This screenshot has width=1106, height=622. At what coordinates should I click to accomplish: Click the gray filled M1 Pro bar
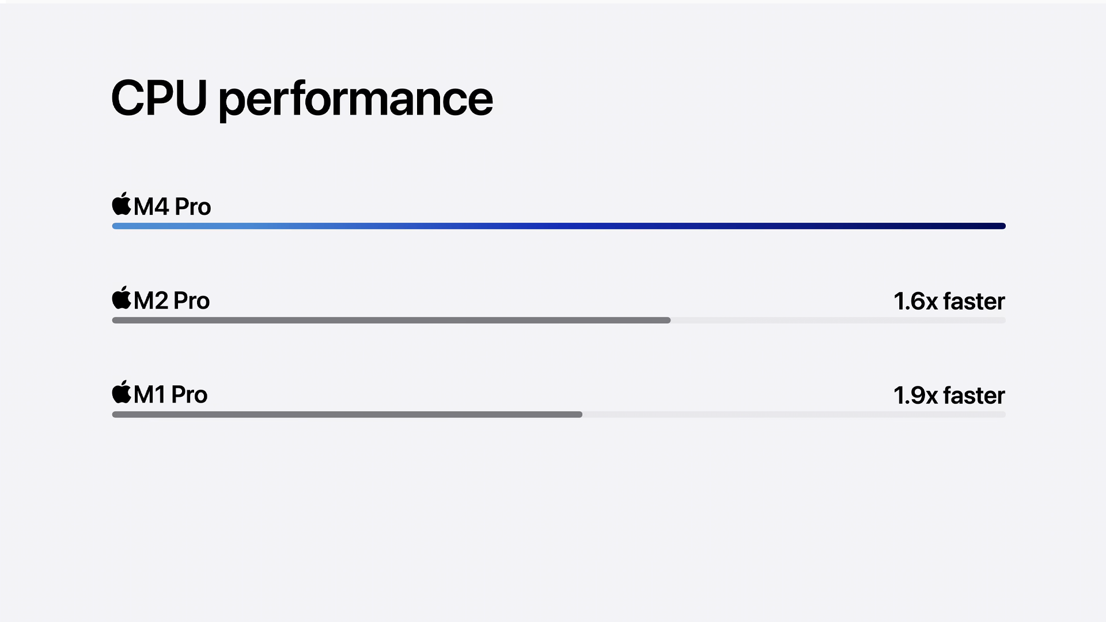[x=347, y=414]
